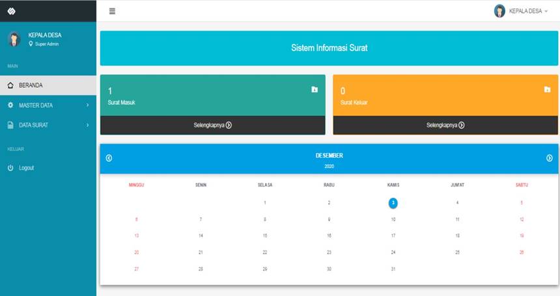Expand the Data Surat submenu

[87, 125]
